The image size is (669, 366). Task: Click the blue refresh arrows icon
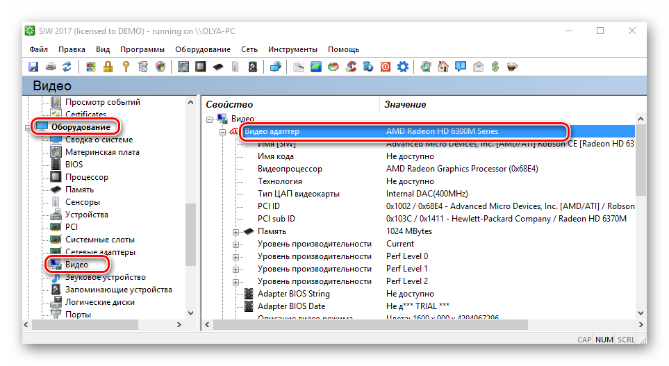[x=67, y=67]
